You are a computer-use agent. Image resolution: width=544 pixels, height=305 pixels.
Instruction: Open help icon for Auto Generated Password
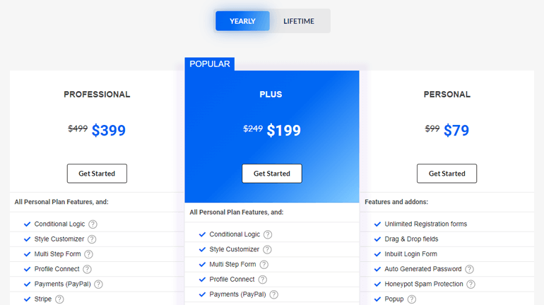tap(469, 269)
